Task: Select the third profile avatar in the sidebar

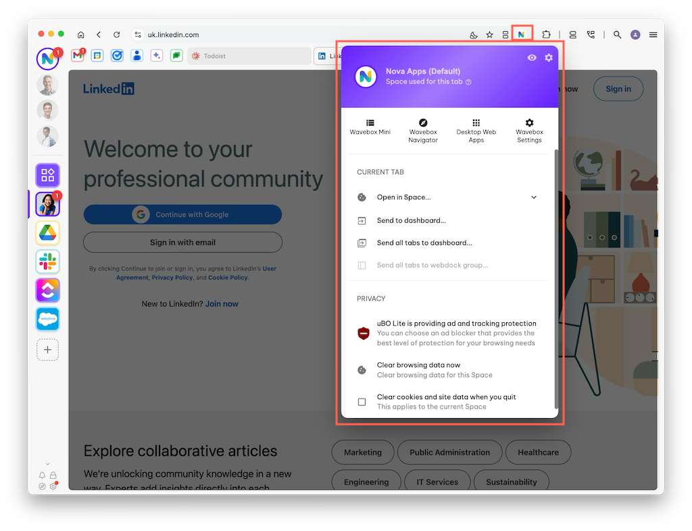Action: pos(48,136)
